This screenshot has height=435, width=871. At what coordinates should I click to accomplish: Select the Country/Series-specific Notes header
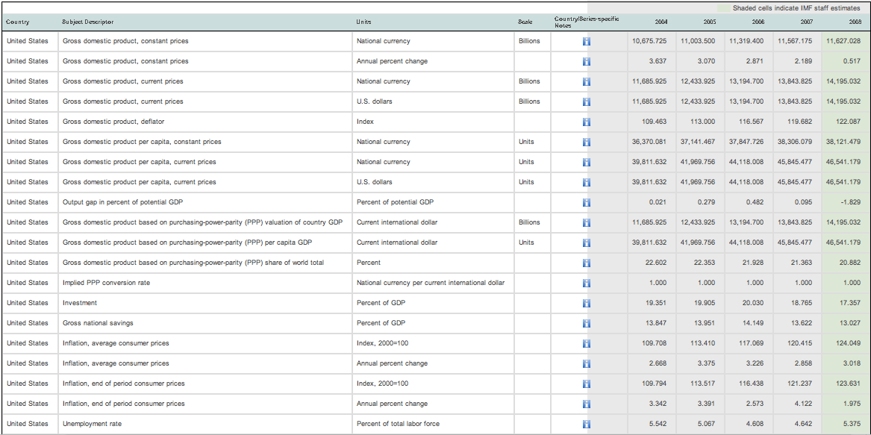tap(587, 22)
